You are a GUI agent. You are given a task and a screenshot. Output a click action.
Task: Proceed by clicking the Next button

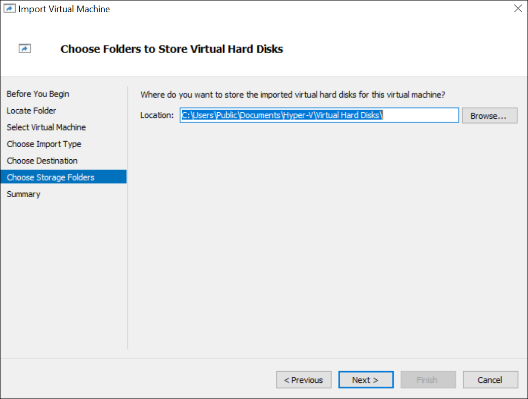365,380
